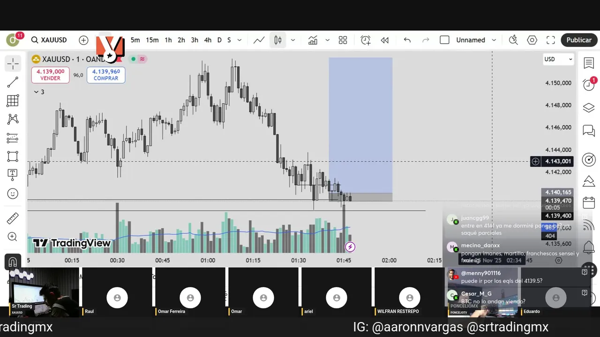
Task: Select the D daily timeframe
Action: (219, 40)
